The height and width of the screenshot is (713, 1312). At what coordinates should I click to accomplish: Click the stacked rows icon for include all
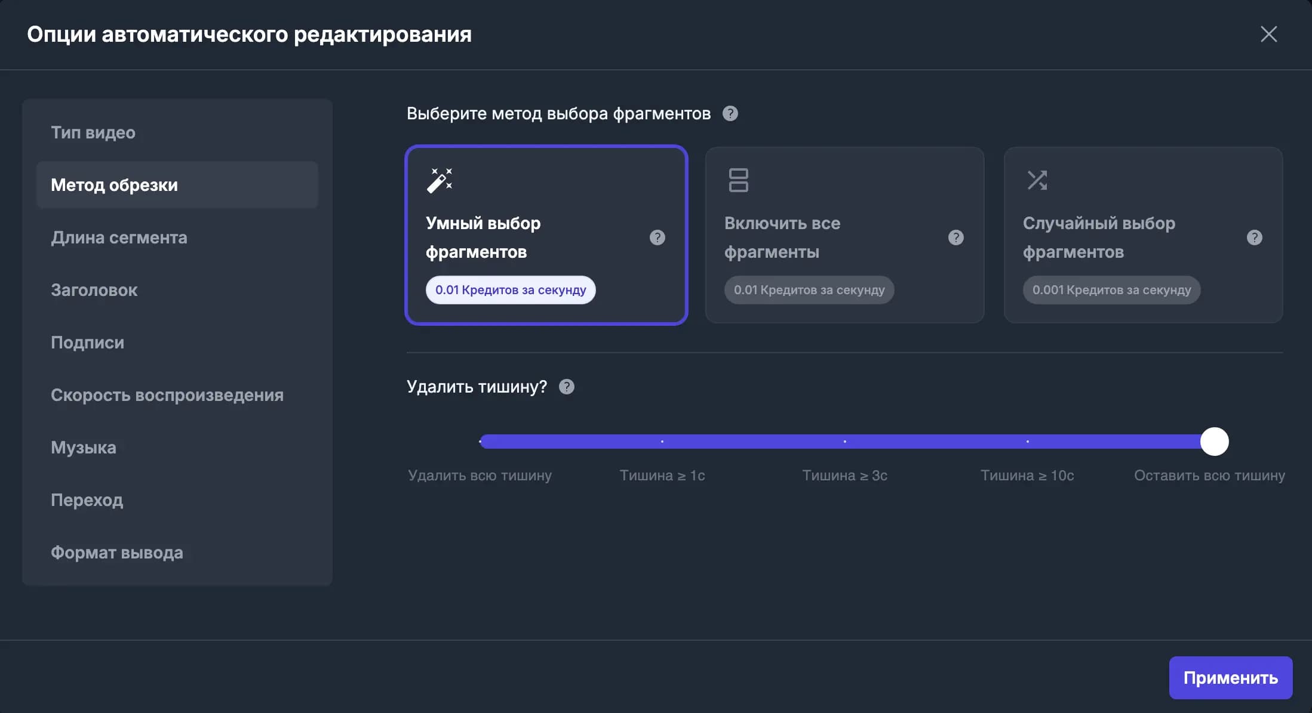[x=738, y=180]
